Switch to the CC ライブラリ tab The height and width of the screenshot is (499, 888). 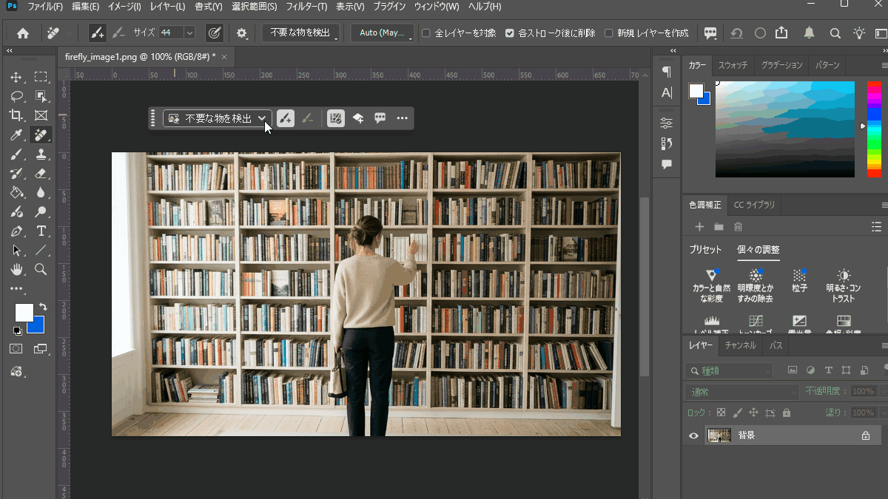[754, 205]
